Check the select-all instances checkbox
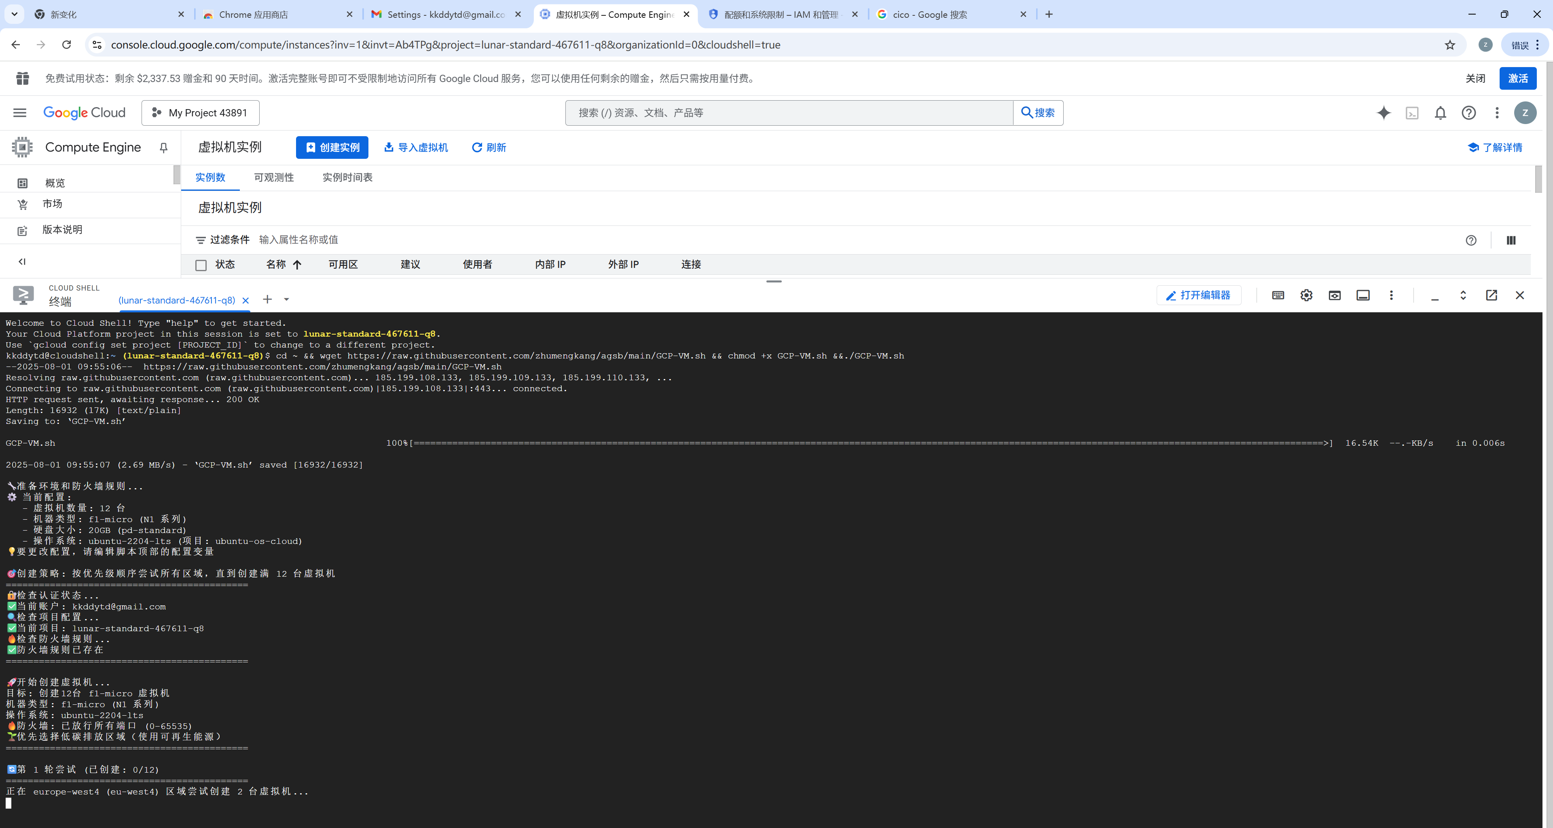Viewport: 1553px width, 828px height. [201, 265]
